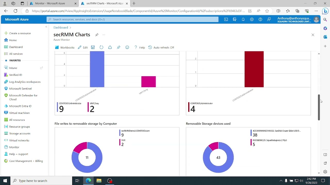
Task: Click SanDisk Cruzer Glide legend entry
Action: coord(276,133)
